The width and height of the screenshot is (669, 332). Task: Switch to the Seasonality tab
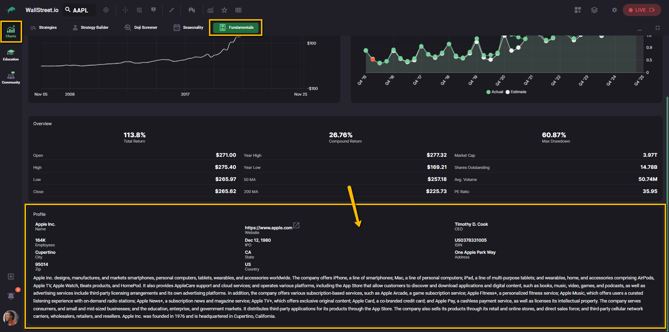click(188, 27)
